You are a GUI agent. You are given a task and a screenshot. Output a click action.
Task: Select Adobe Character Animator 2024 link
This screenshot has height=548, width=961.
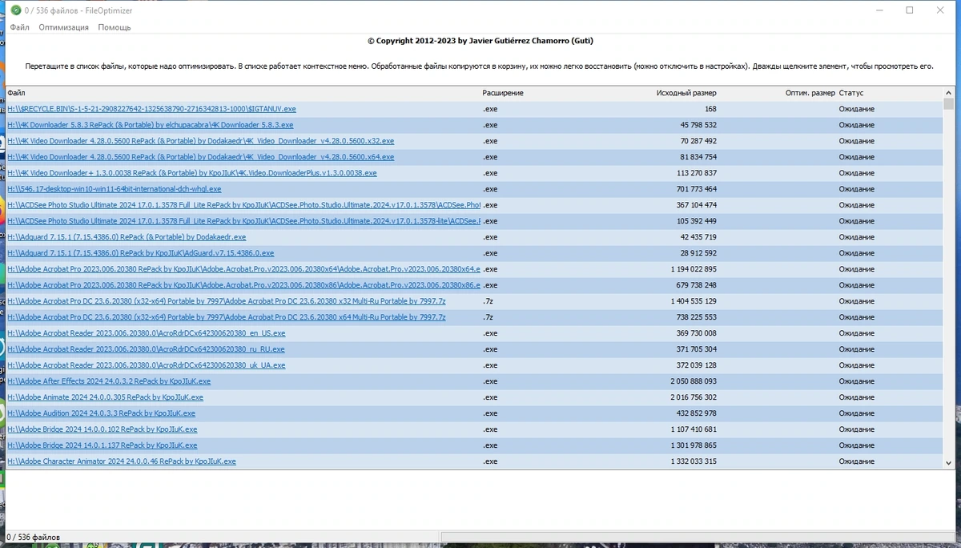(122, 461)
